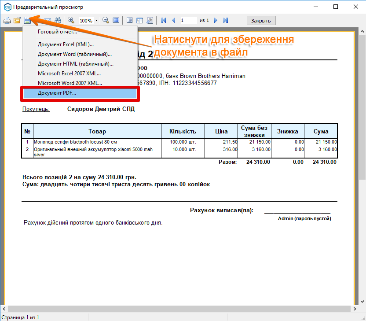The height and width of the screenshot is (321, 366).
Task: Choose Документ PDF... from save menu
Action: coord(80,93)
